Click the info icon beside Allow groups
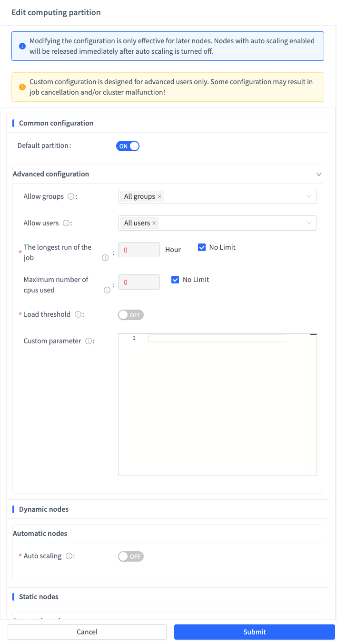The width and height of the screenshot is (337, 642). pos(71,196)
